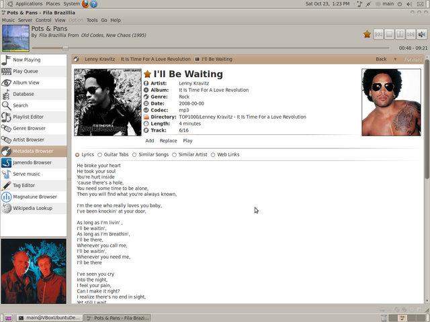The height and width of the screenshot is (322, 430).
Task: Open the Artist Browser
Action: point(34,140)
